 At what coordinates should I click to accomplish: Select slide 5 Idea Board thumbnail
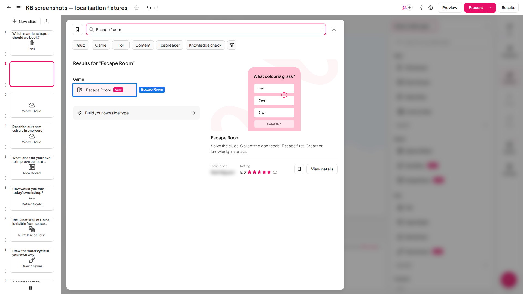tap(32, 167)
